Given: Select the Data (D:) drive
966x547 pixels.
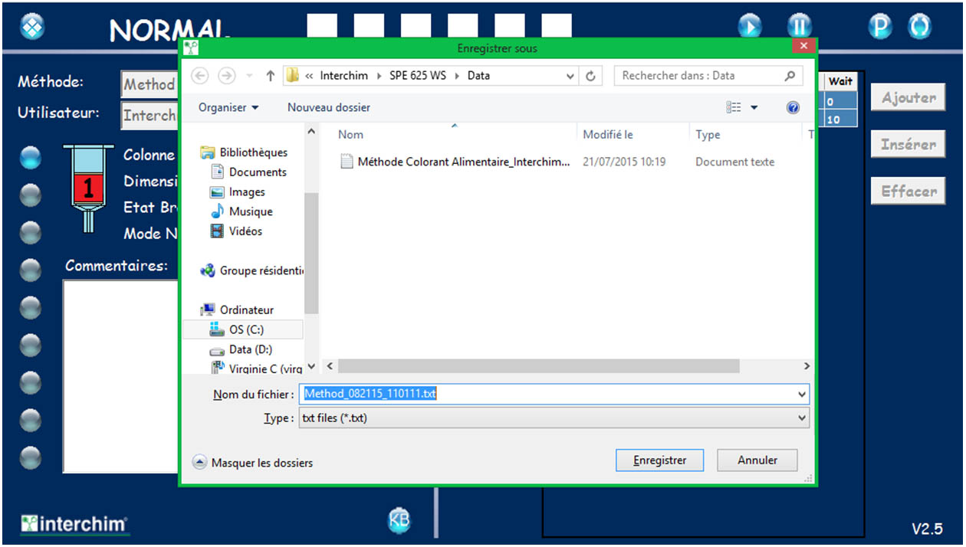Looking at the screenshot, I should tap(242, 349).
